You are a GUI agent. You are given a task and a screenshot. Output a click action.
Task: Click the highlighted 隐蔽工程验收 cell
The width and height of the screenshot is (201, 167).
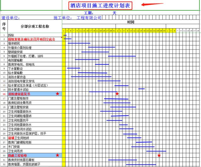[x=35, y=155]
